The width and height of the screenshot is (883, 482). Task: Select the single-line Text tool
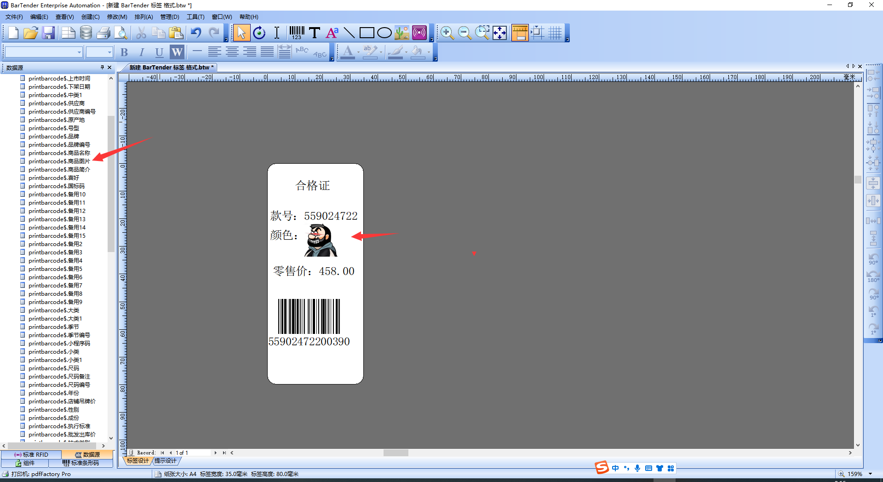click(x=315, y=33)
